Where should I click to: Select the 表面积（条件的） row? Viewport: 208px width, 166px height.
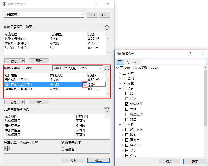point(55,43)
